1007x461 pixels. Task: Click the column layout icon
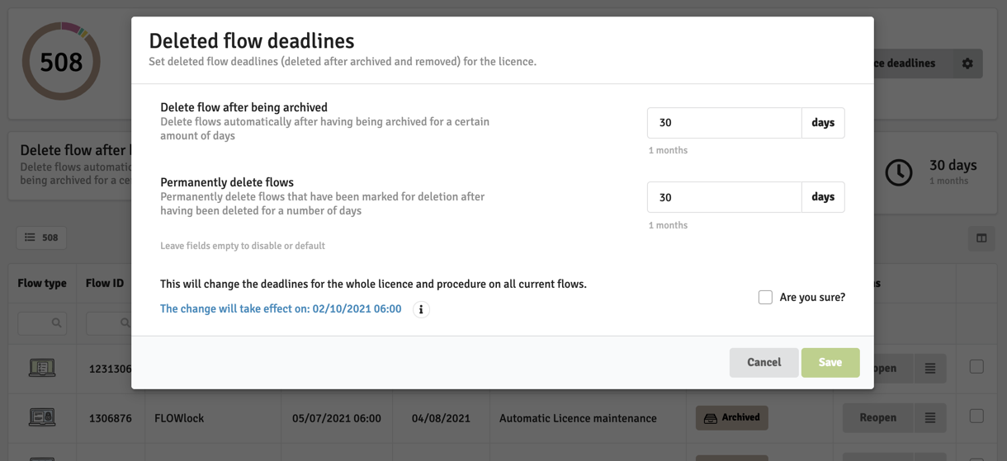point(981,238)
